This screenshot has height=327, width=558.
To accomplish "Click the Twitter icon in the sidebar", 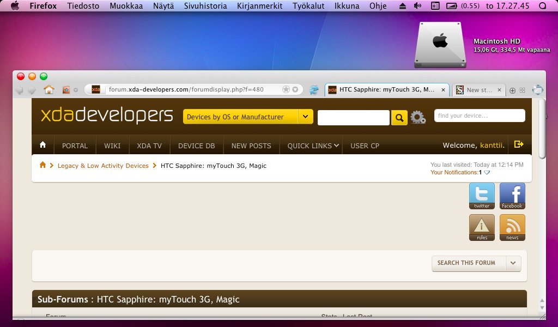I will click(x=481, y=196).
